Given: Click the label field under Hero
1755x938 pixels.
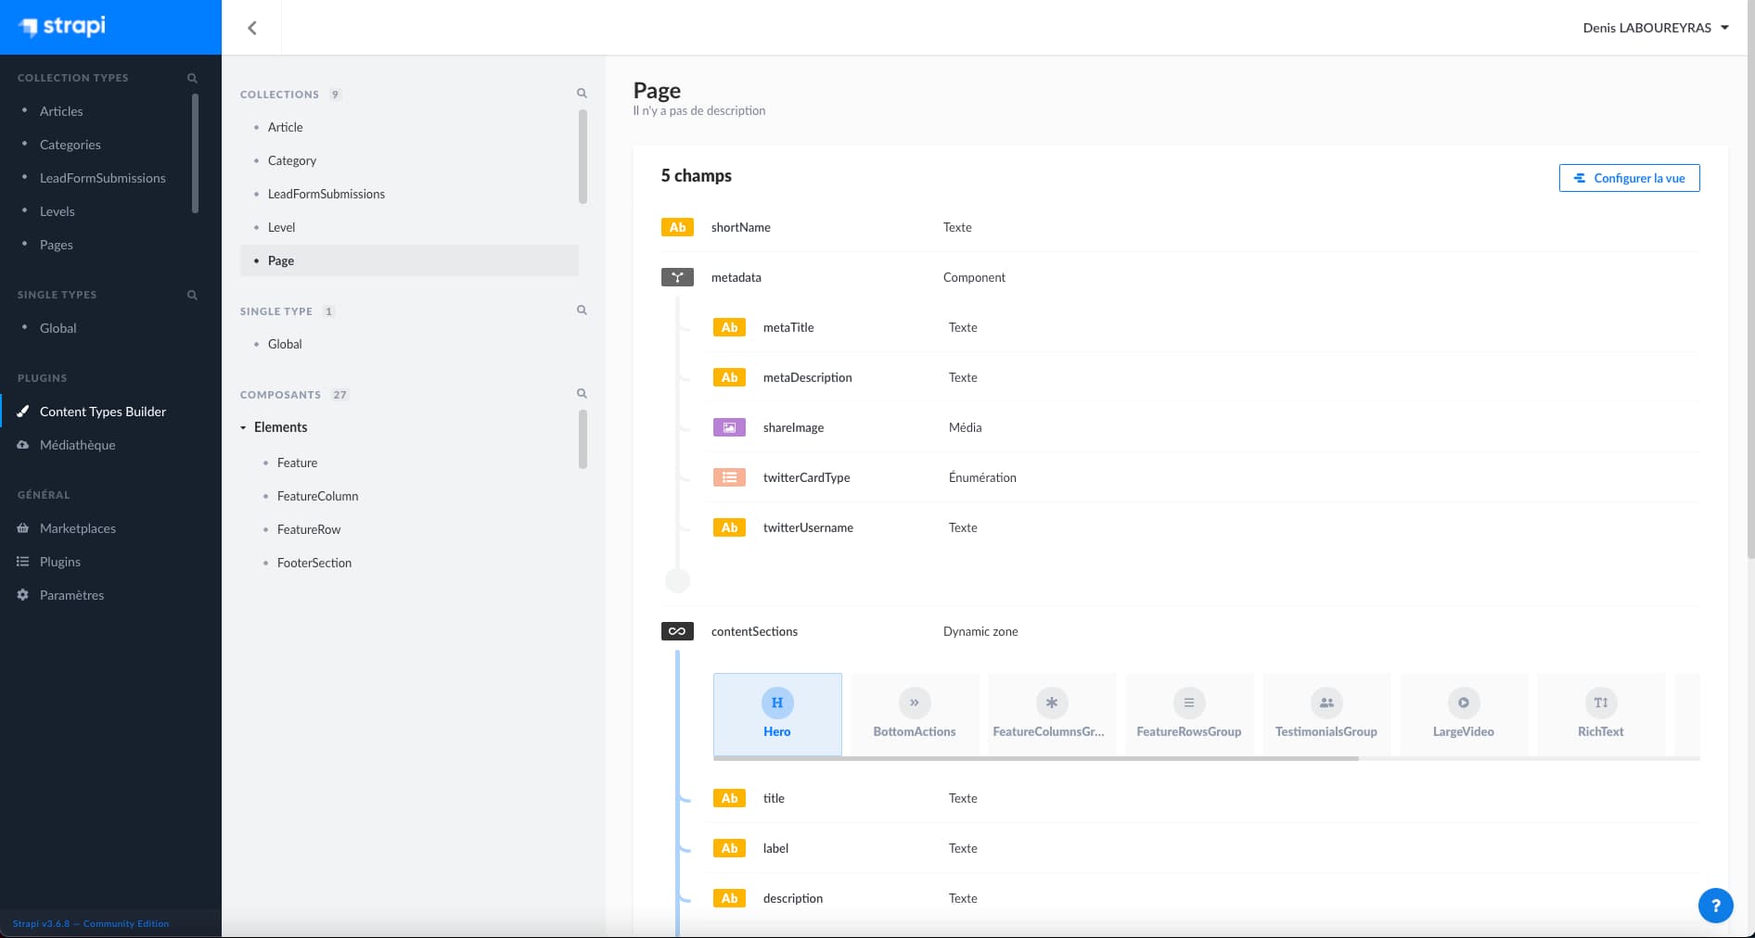Looking at the screenshot, I should tap(1206, 848).
